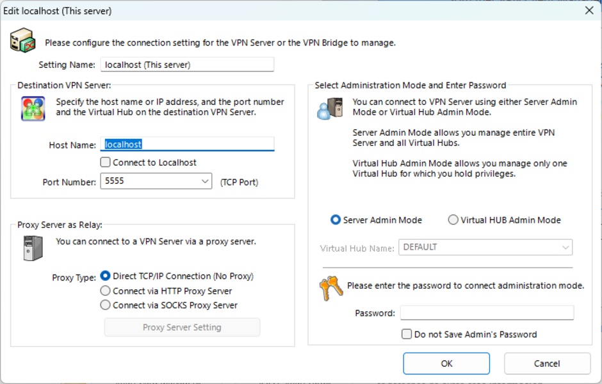Click the OK button

(x=447, y=364)
